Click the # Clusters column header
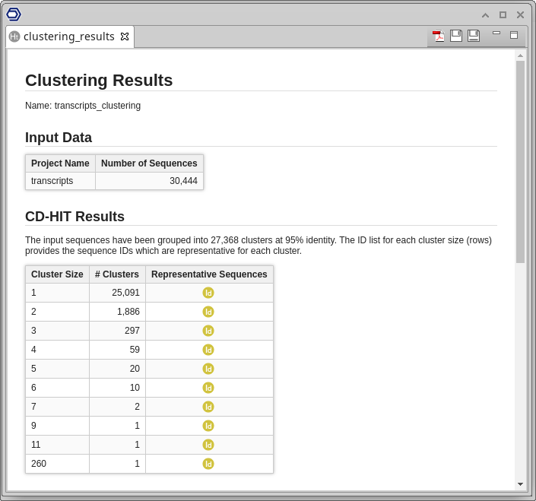Screen dimensions: 536x501 pyautogui.click(x=117, y=274)
